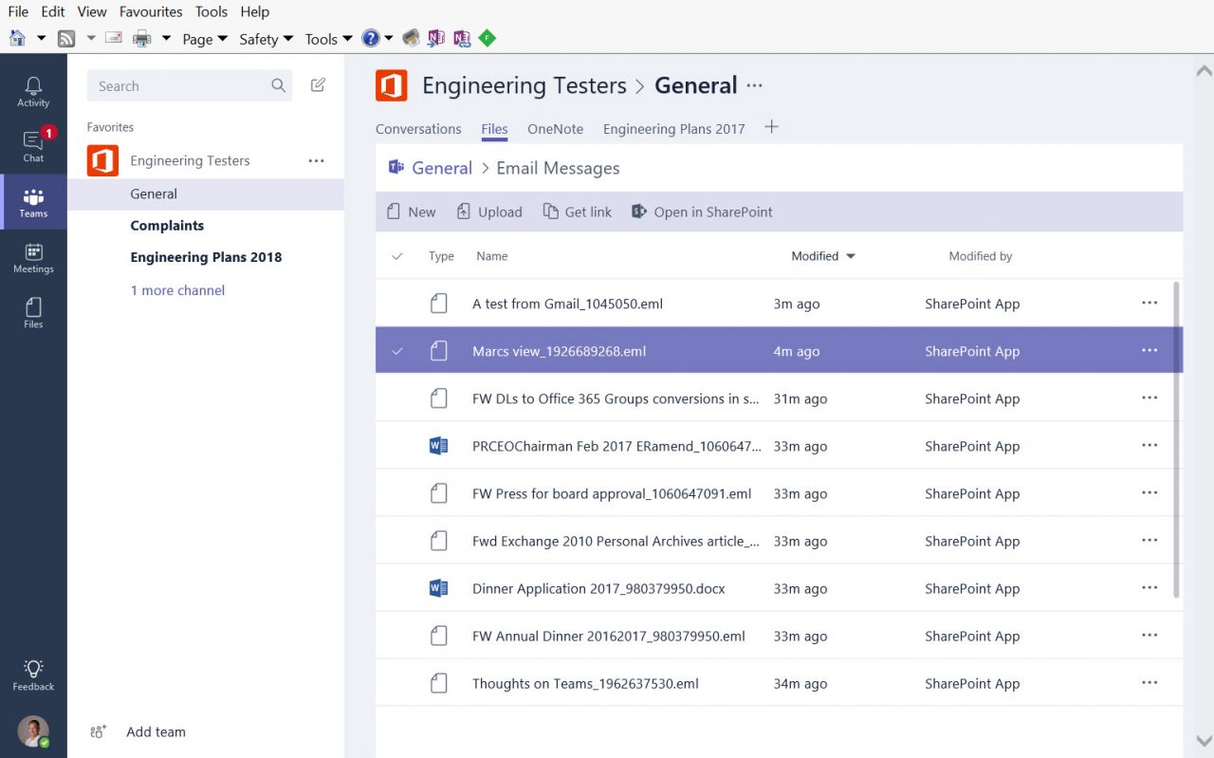Screen dimensions: 1214x758
Task: Toggle select-all checkmark in column header
Action: point(397,256)
